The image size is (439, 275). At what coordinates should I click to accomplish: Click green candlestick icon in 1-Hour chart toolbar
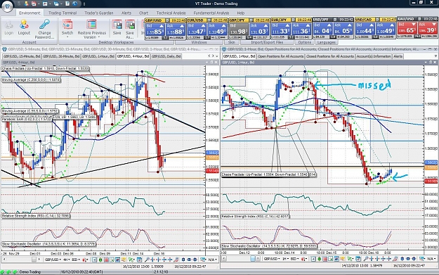coord(319,260)
